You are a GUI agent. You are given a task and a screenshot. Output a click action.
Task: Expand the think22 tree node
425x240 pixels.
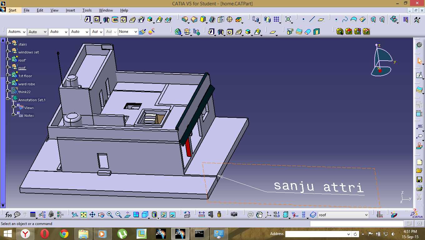8,90
